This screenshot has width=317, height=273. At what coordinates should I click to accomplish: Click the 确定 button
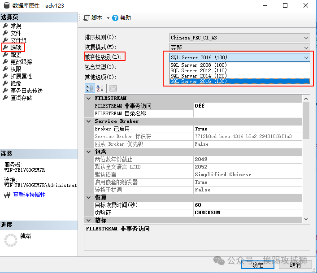[x=258, y=265]
